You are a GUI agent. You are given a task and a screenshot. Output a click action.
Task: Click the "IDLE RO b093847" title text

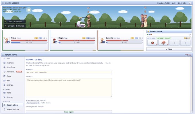[x=12, y=3]
